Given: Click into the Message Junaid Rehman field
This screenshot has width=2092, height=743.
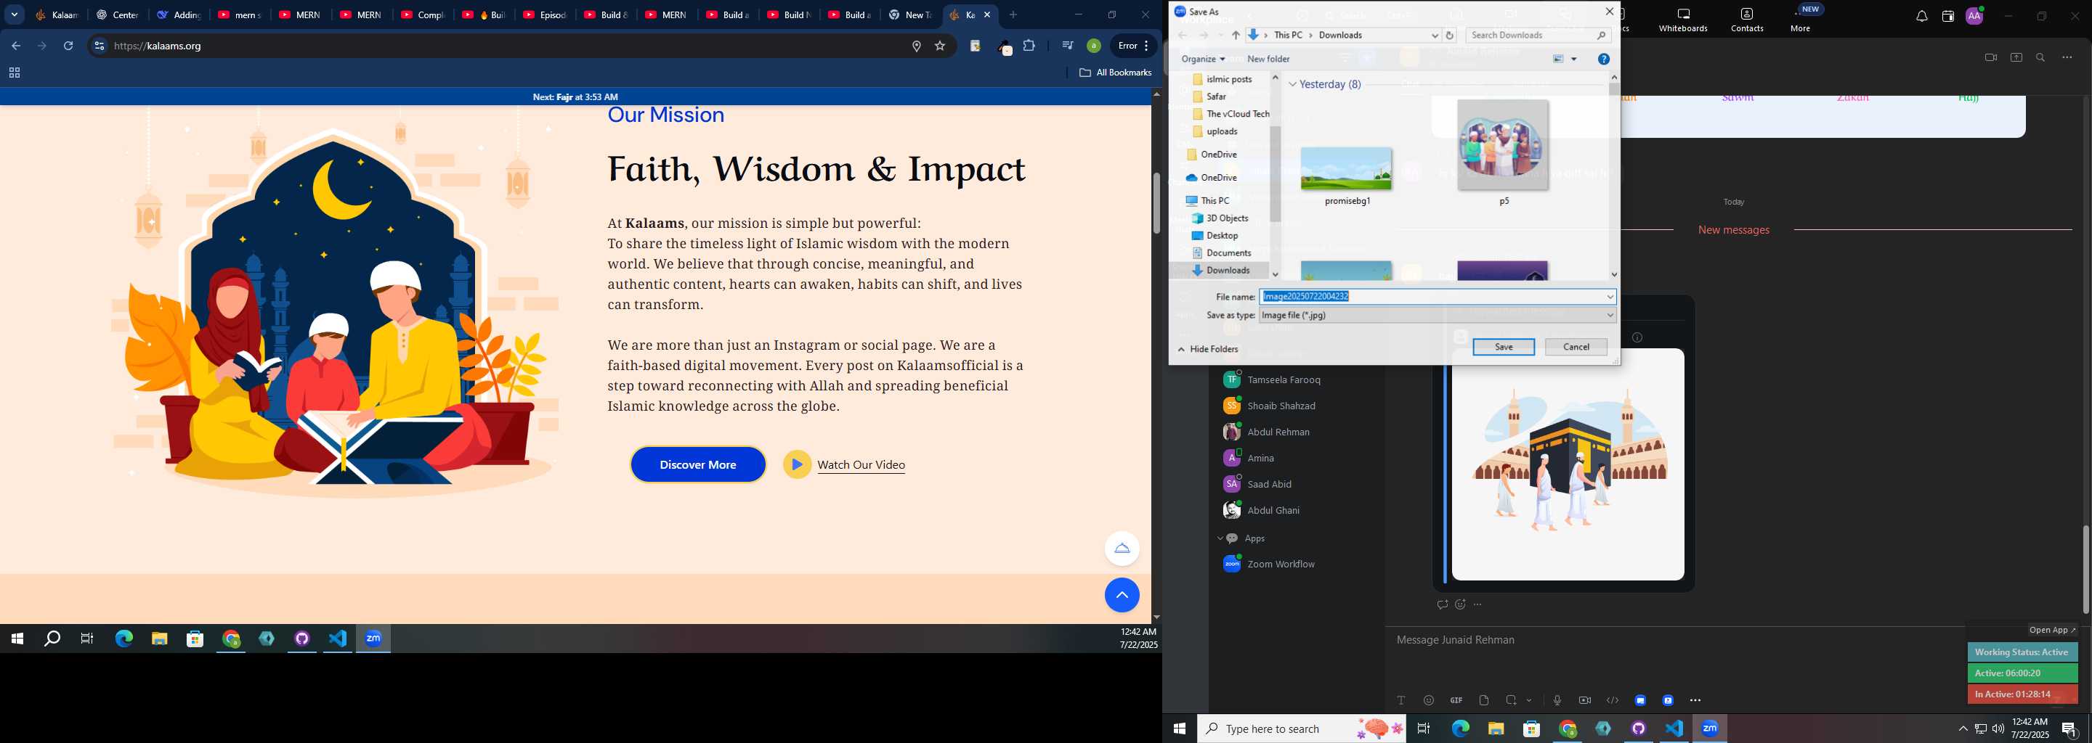Looking at the screenshot, I should tap(1673, 640).
